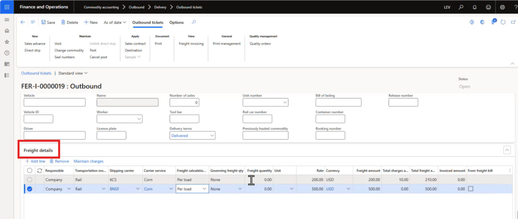Open the BNSF Shipping carrier dropdown

(x=138, y=189)
